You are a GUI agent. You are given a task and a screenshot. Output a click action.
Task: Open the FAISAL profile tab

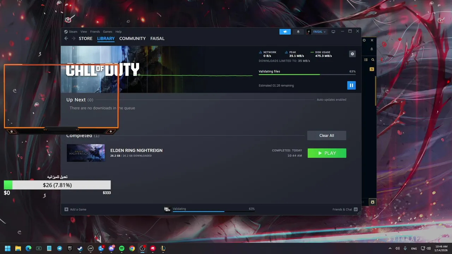(x=157, y=38)
